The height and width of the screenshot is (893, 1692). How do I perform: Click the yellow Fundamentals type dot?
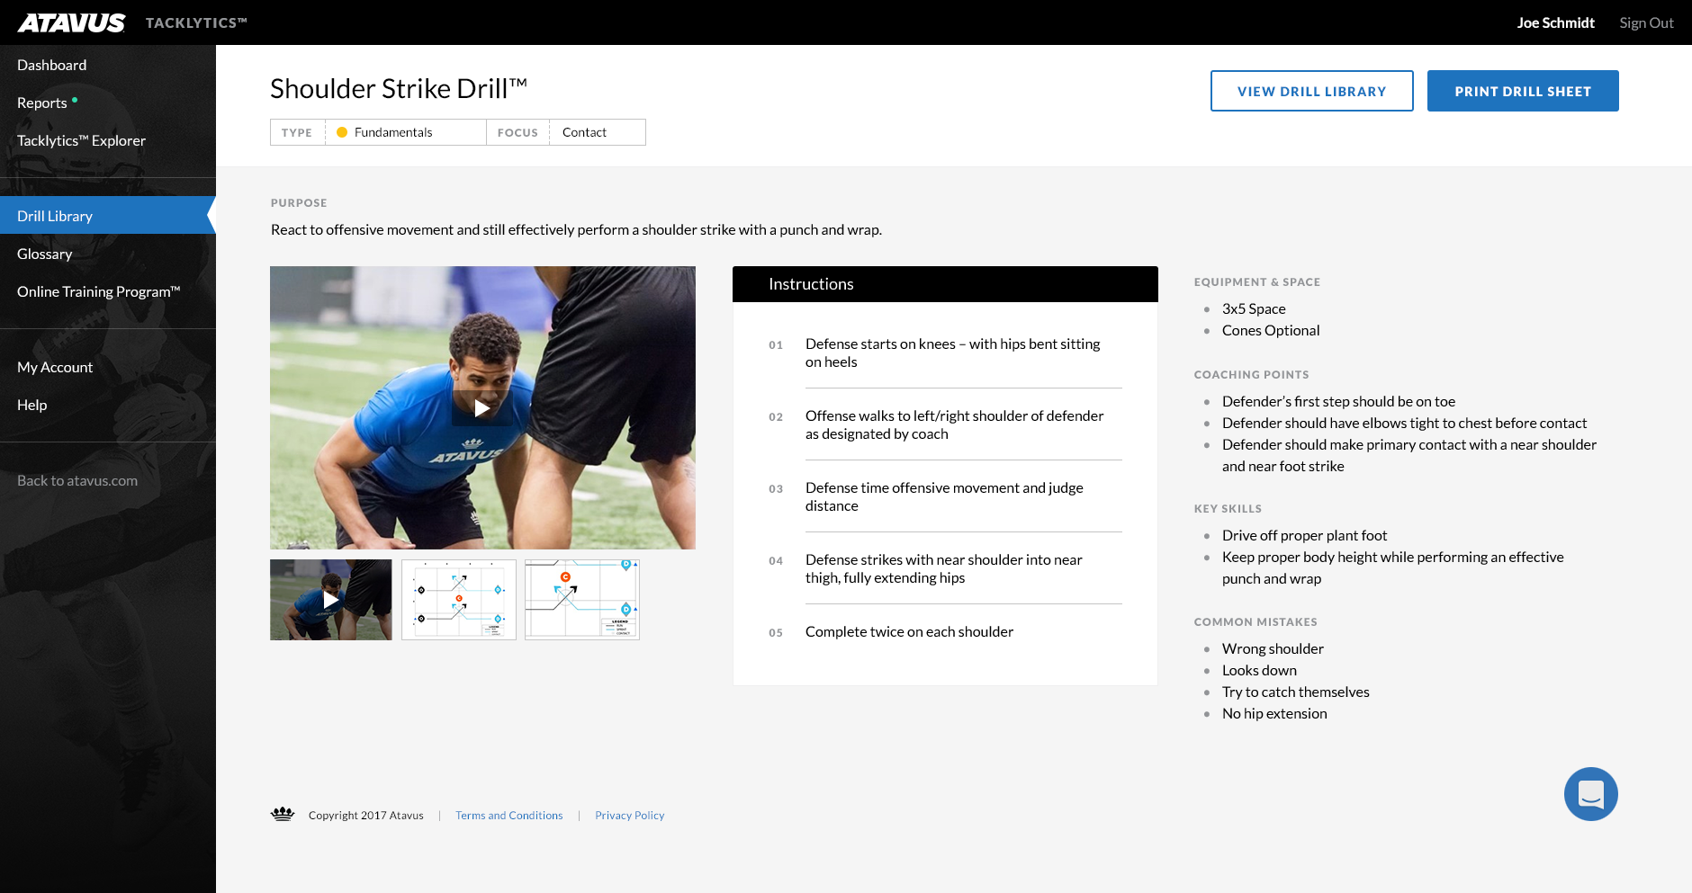click(342, 132)
